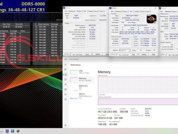Screen dimensions: 178x134
Task: Switch to Bench tab in front CPU-Z window
Action: pyautogui.click(x=143, y=12)
